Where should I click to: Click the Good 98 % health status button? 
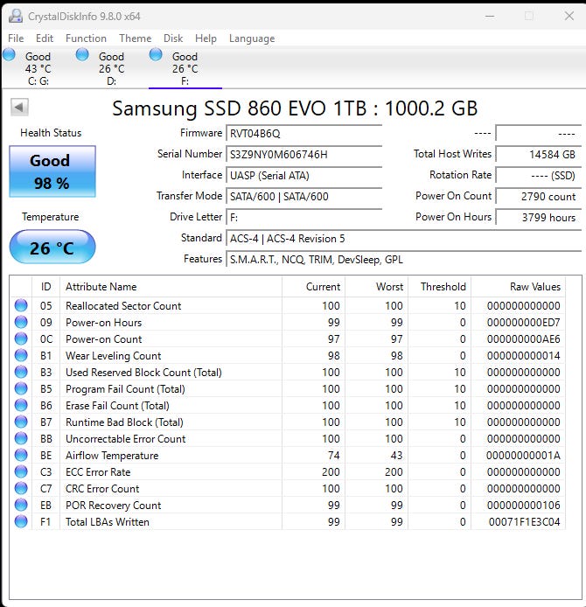52,171
